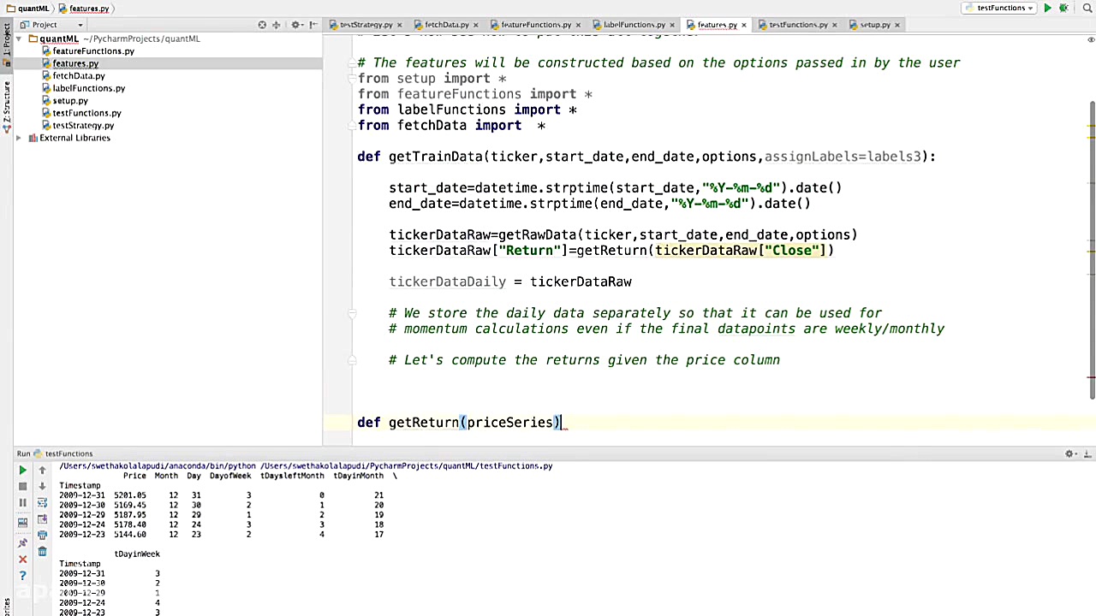Print the console output
This screenshot has height=616, width=1096.
point(42,536)
